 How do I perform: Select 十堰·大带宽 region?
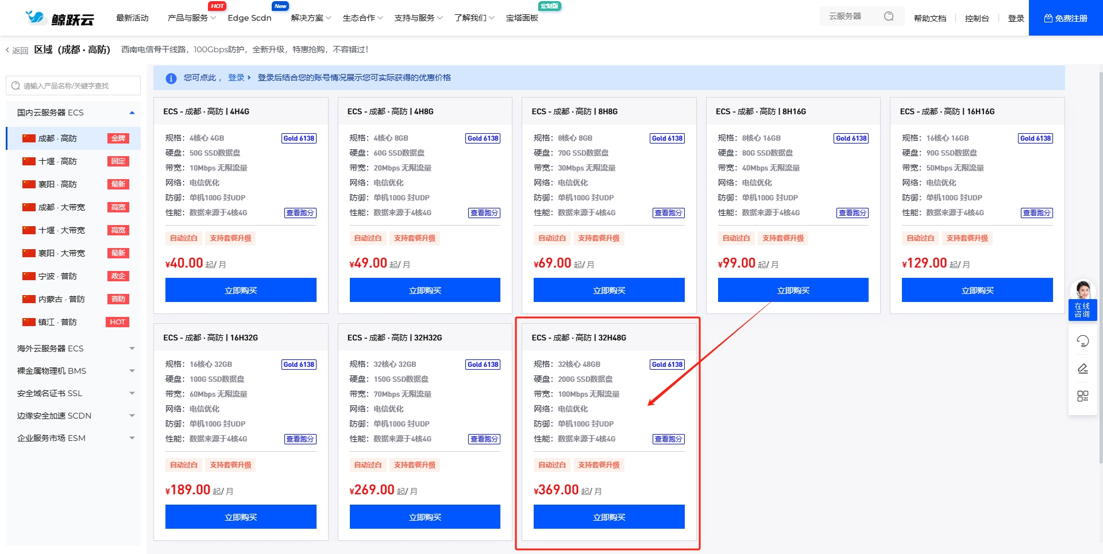[73, 230]
